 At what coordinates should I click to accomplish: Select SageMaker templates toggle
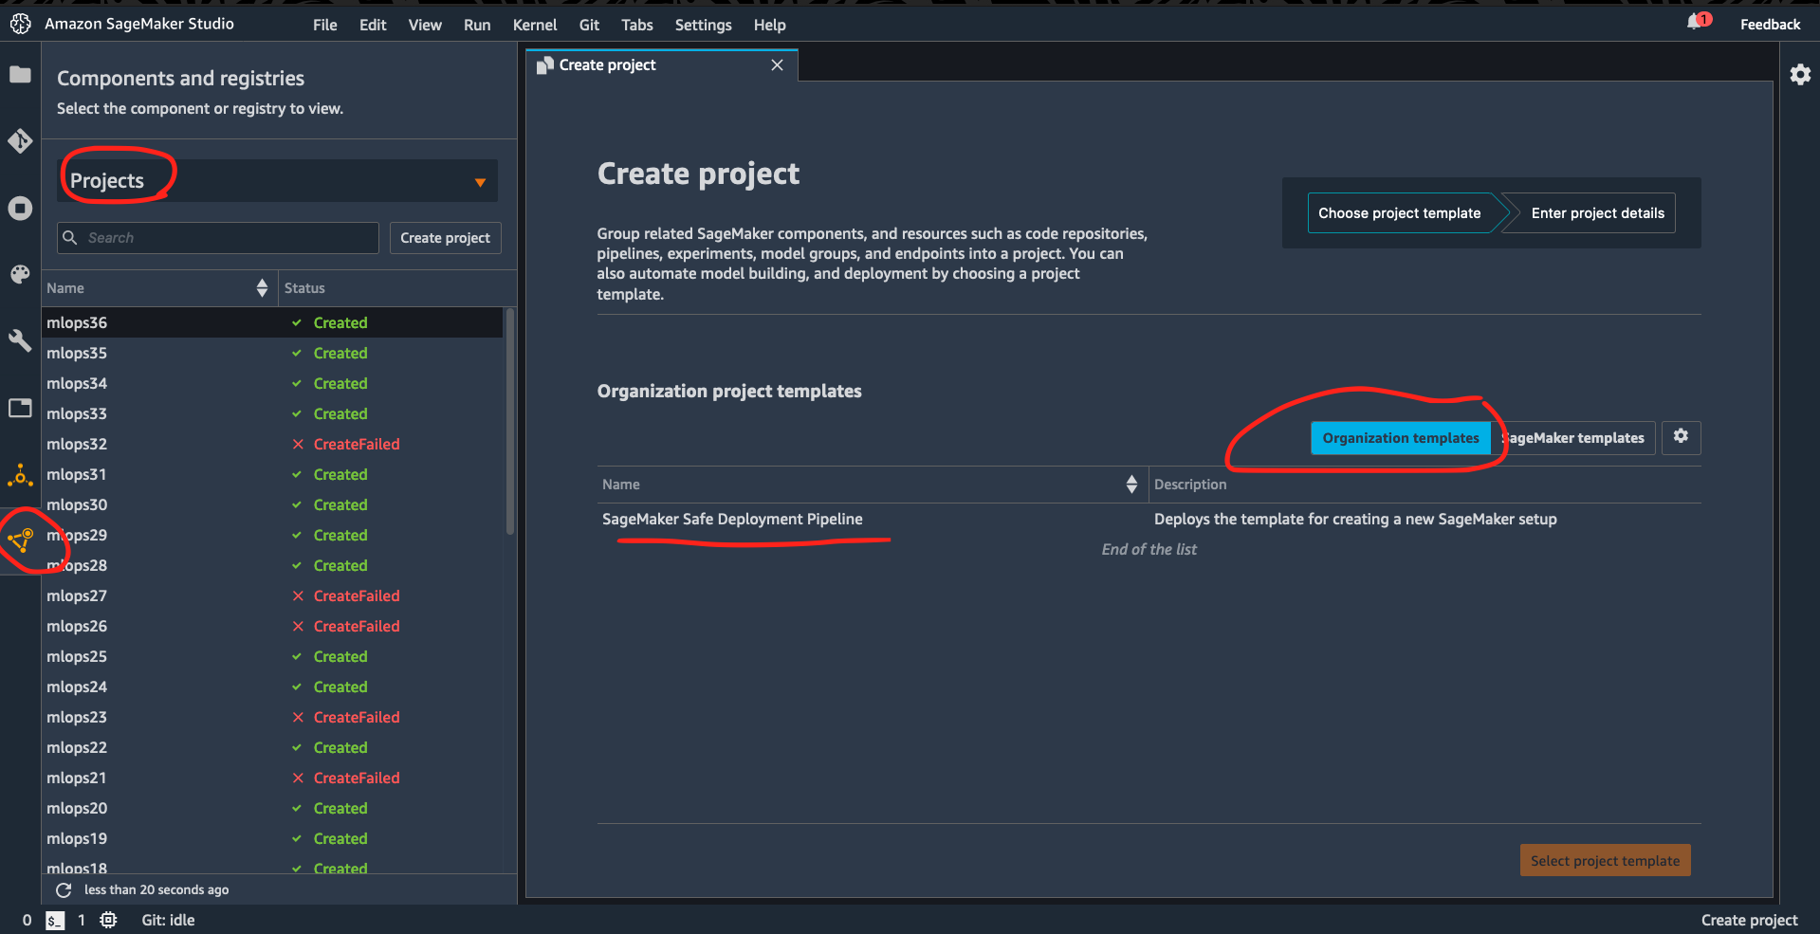click(1573, 438)
